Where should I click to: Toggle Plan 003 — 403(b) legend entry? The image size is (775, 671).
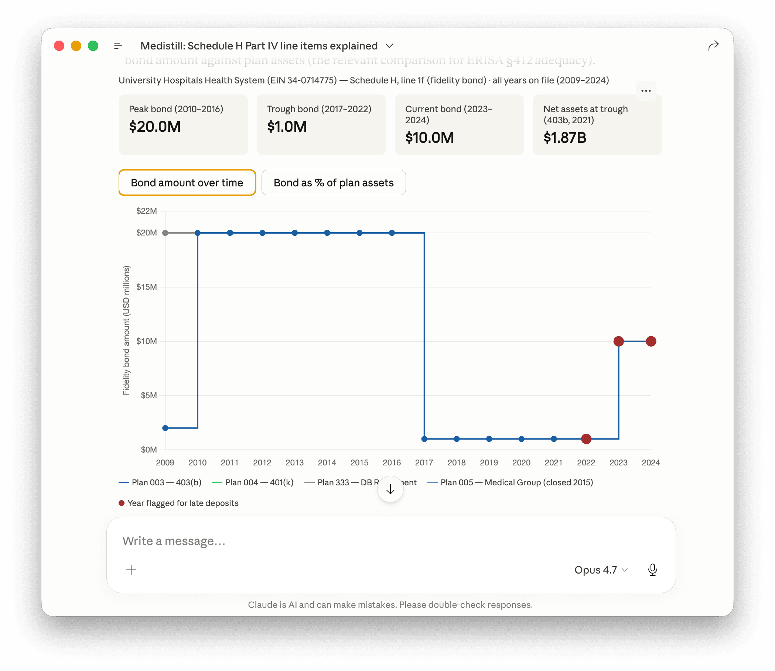[x=160, y=482]
